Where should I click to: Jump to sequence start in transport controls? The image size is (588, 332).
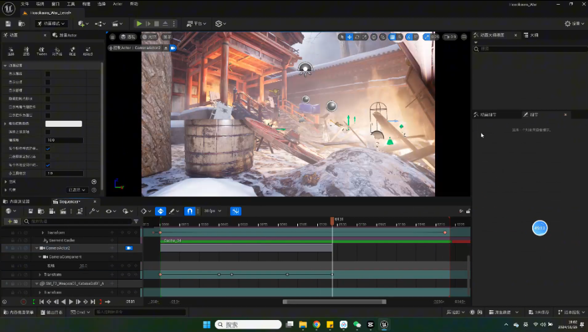tap(42, 301)
